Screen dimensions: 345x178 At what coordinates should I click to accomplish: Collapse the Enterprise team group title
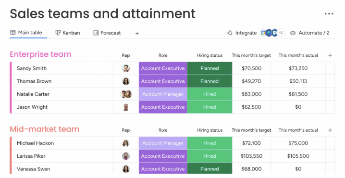point(40,54)
